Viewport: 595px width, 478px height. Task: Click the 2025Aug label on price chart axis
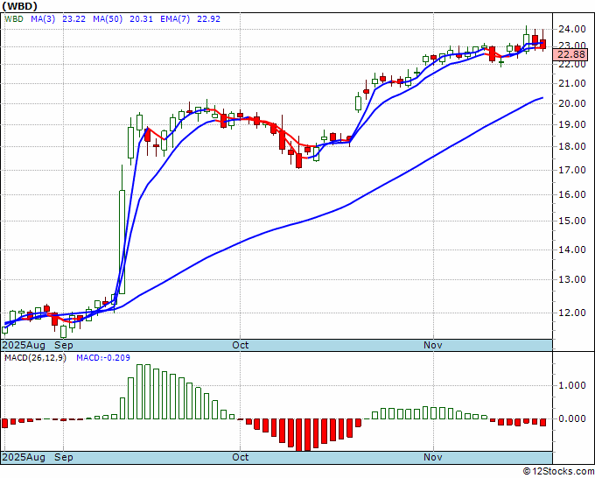pyautogui.click(x=24, y=345)
